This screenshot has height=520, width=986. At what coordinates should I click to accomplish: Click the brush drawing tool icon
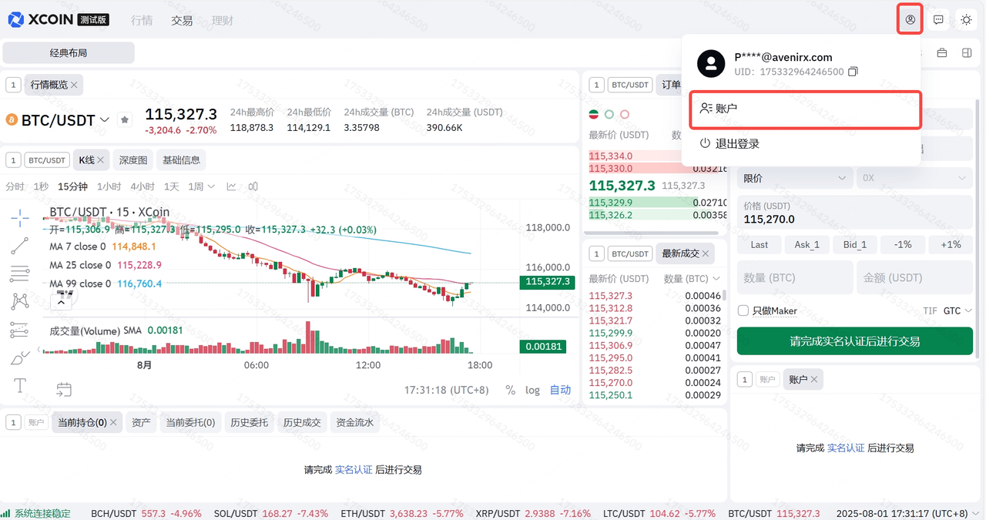pyautogui.click(x=20, y=357)
